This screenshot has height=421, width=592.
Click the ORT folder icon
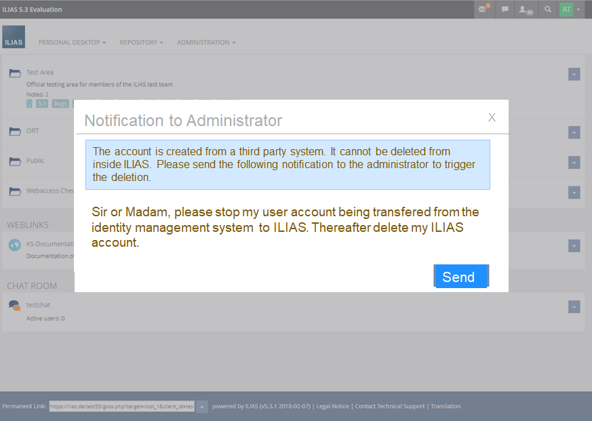pos(15,131)
